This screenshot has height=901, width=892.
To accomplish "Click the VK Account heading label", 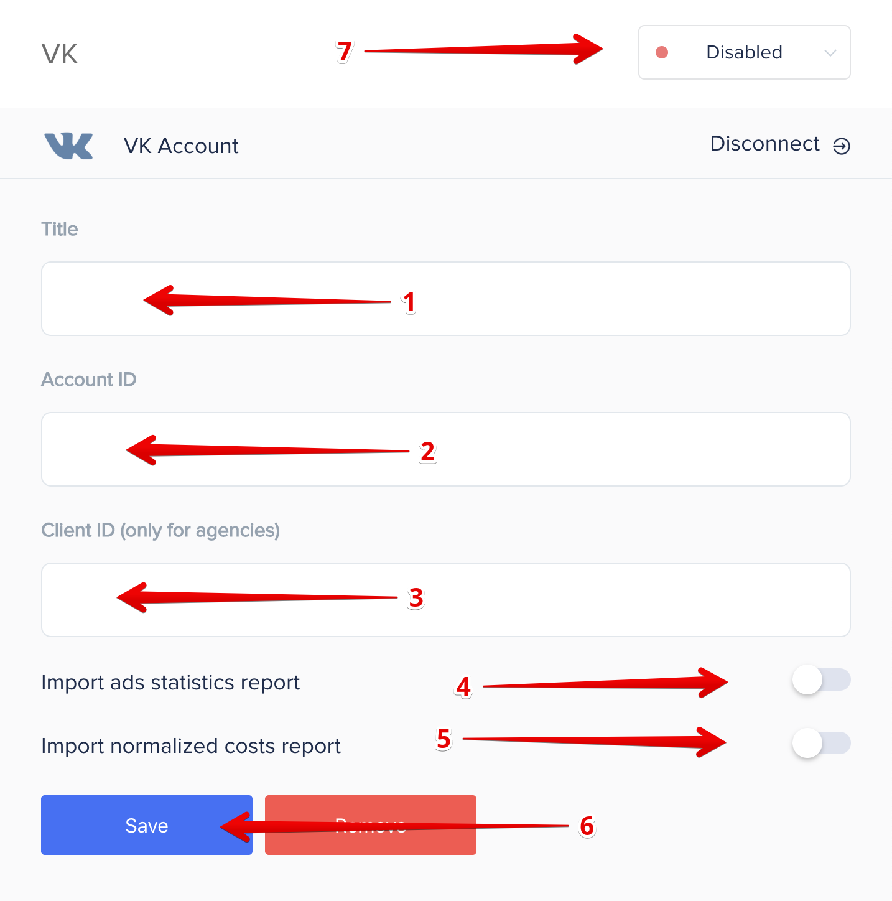I will click(x=181, y=146).
